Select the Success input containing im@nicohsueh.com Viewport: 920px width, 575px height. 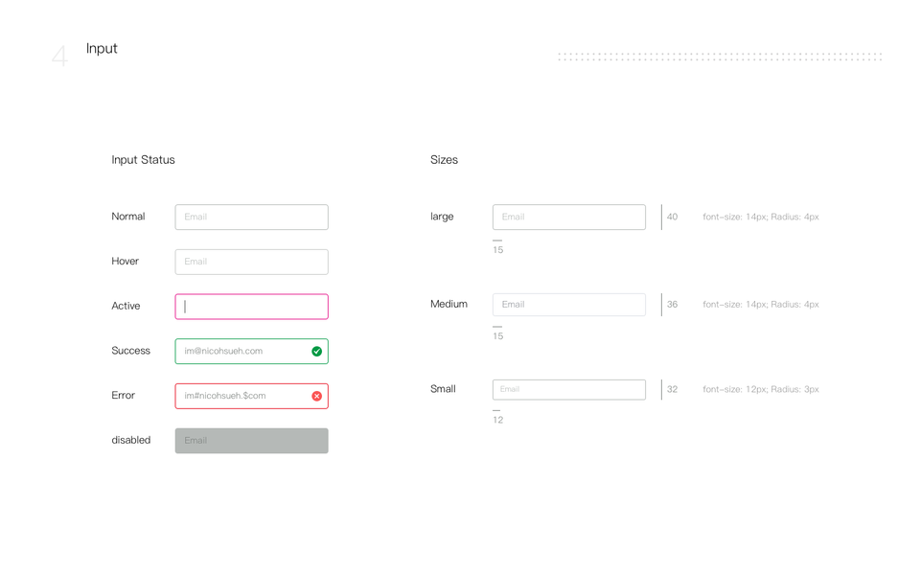tap(240, 352)
